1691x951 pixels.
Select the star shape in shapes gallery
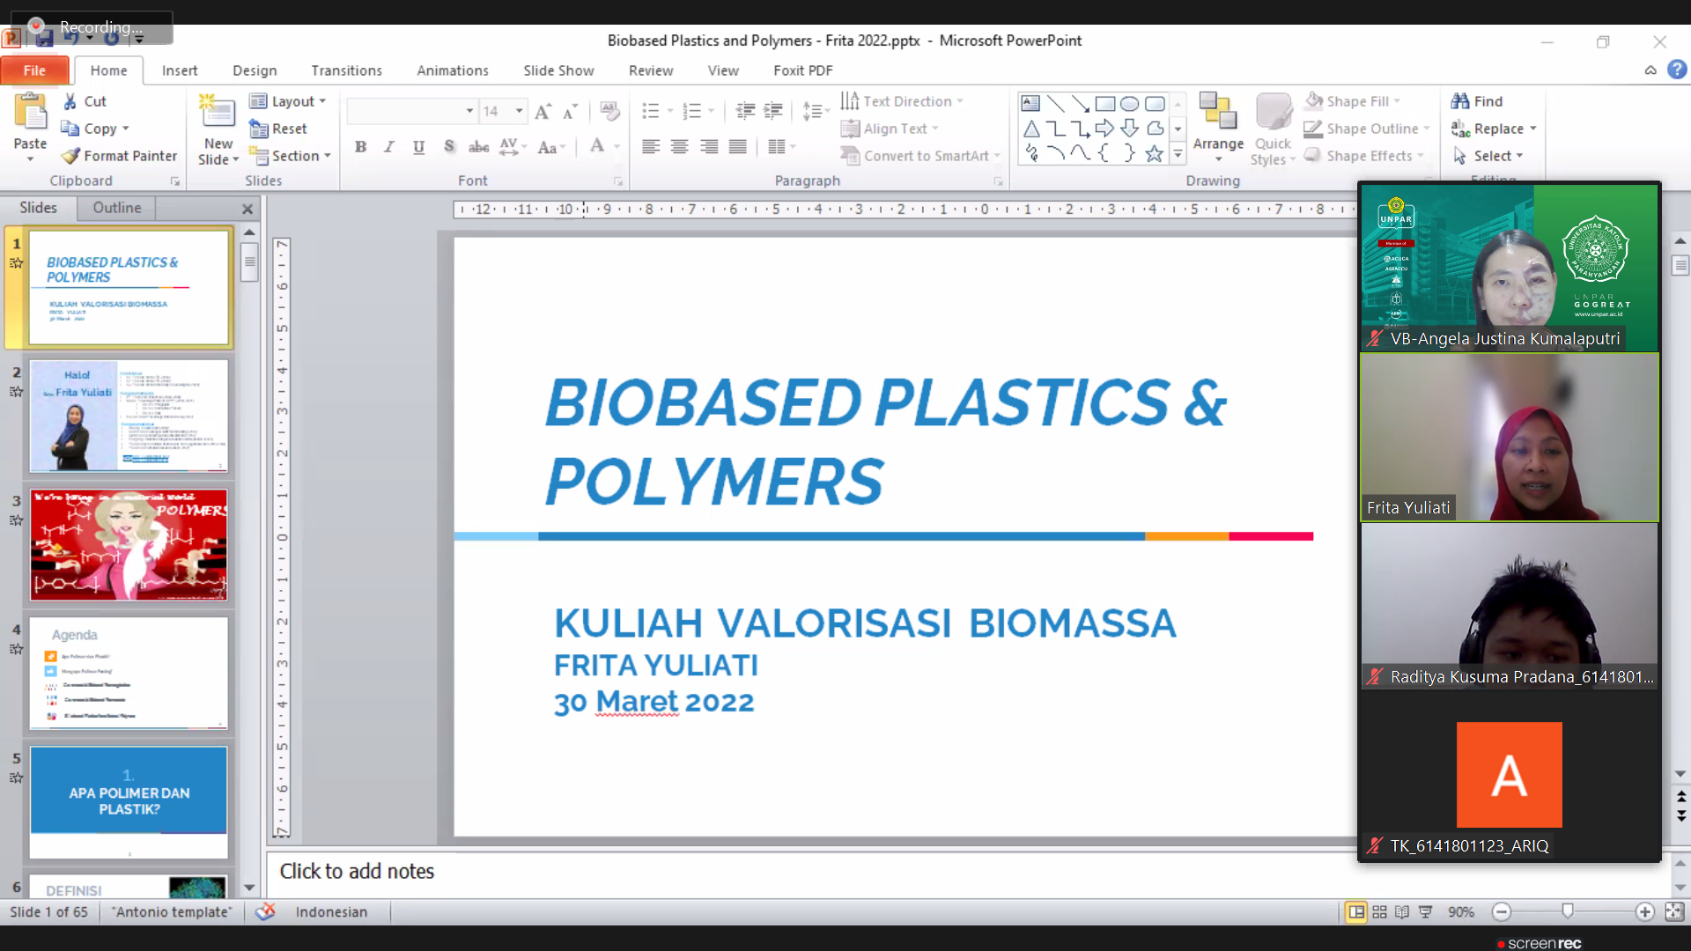1154,154
